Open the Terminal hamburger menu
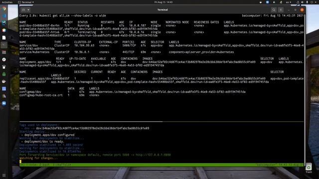 click(x=281, y=10)
